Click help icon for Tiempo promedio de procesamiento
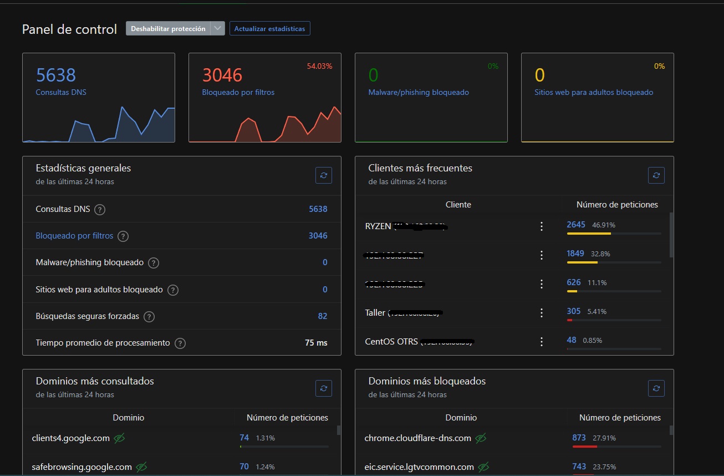This screenshot has width=724, height=476. (x=180, y=343)
